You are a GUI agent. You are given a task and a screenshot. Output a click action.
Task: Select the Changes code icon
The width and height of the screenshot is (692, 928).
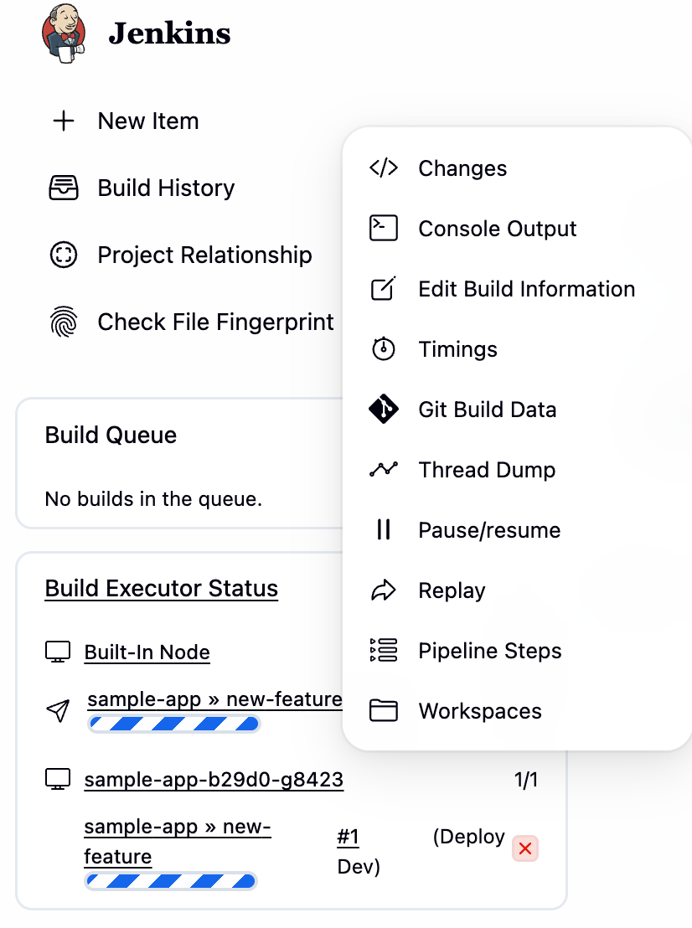pos(384,168)
